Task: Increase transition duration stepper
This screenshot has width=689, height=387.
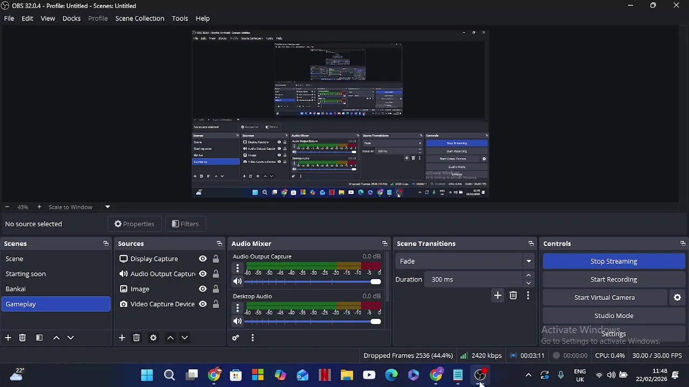Action: pyautogui.click(x=529, y=275)
